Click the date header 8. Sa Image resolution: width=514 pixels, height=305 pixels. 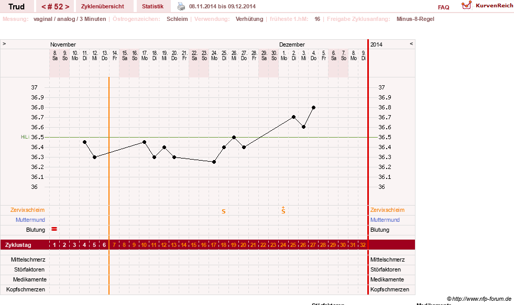point(54,55)
